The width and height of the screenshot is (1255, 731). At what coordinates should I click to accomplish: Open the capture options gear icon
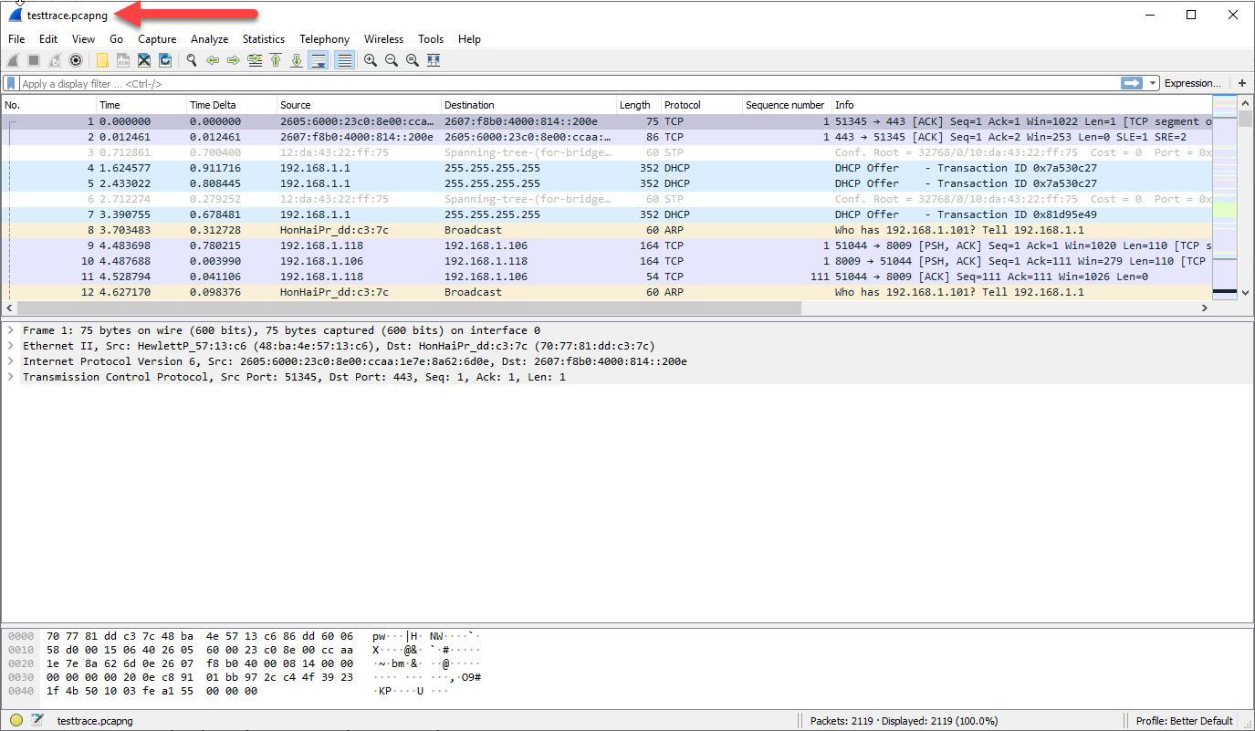click(x=75, y=60)
